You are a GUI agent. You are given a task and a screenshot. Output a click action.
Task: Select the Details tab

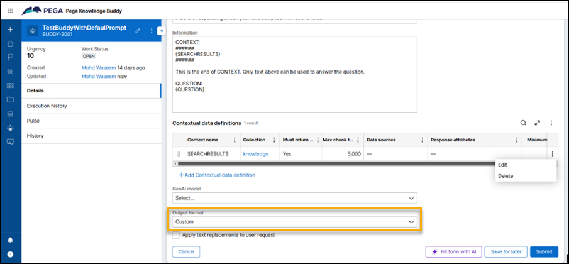tap(91, 91)
